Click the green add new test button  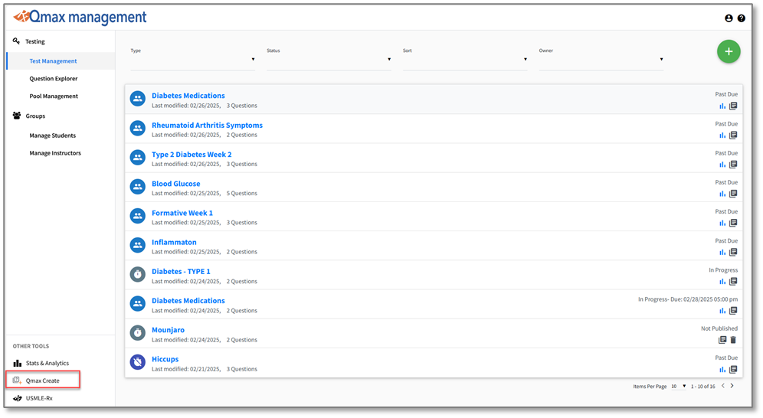pyautogui.click(x=729, y=51)
